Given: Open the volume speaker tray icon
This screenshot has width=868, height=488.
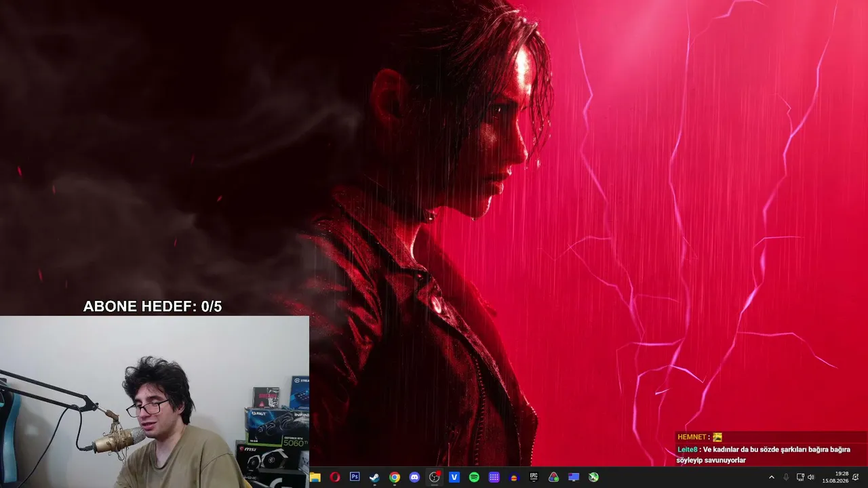Looking at the screenshot, I should pyautogui.click(x=811, y=477).
